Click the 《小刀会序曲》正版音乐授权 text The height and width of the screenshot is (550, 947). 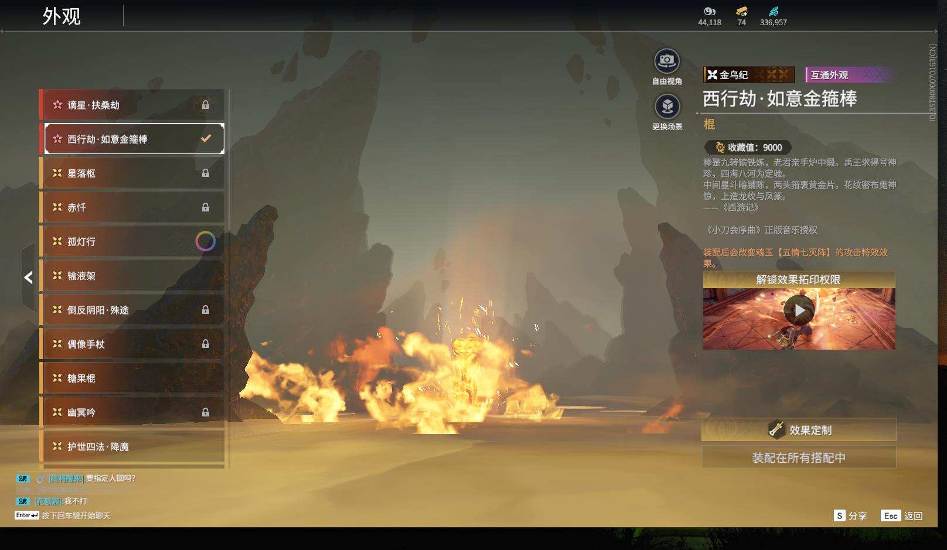(760, 230)
